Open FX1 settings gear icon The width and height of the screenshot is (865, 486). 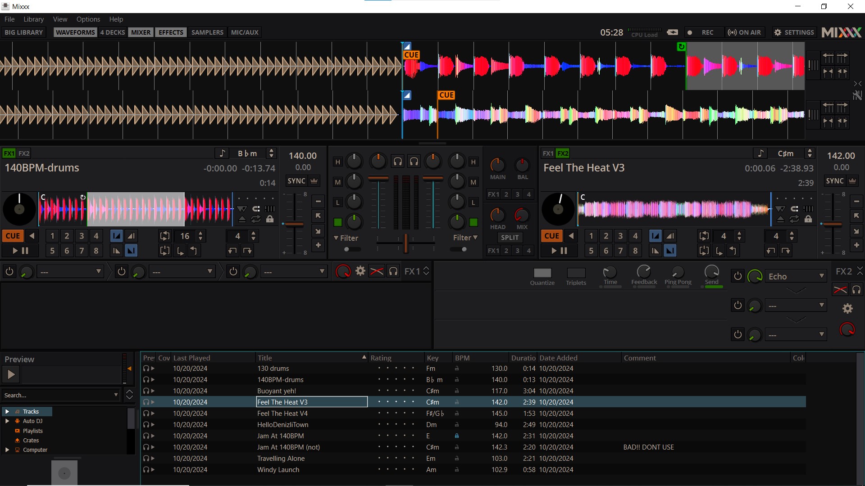click(x=360, y=271)
